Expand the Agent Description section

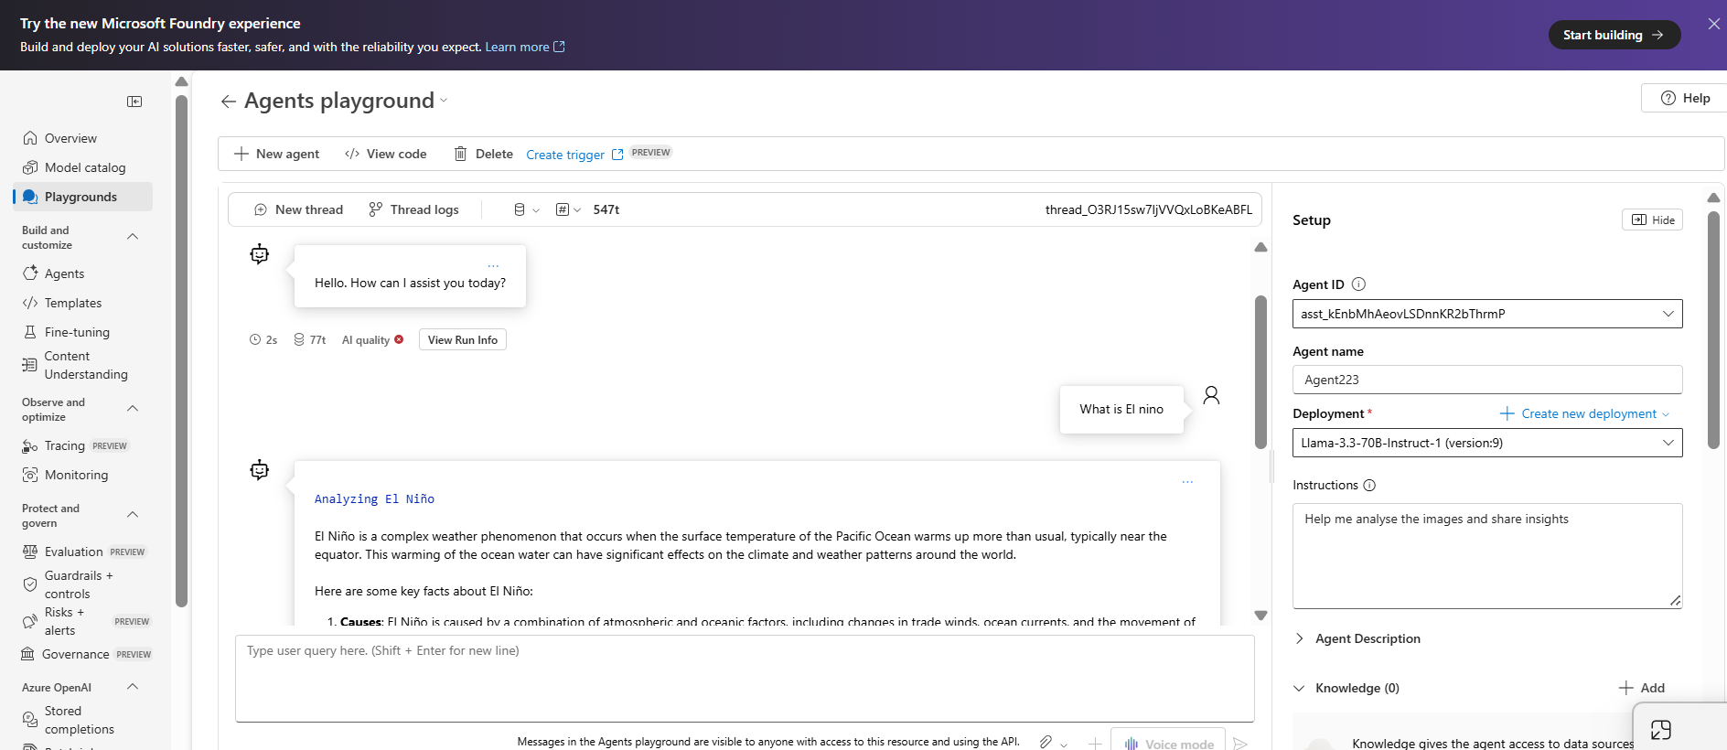[x=1358, y=638]
